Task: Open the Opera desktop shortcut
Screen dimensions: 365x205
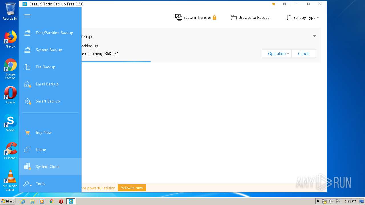Action: tap(10, 95)
